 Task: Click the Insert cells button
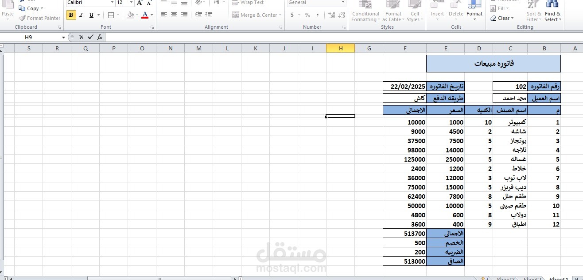click(437, 11)
